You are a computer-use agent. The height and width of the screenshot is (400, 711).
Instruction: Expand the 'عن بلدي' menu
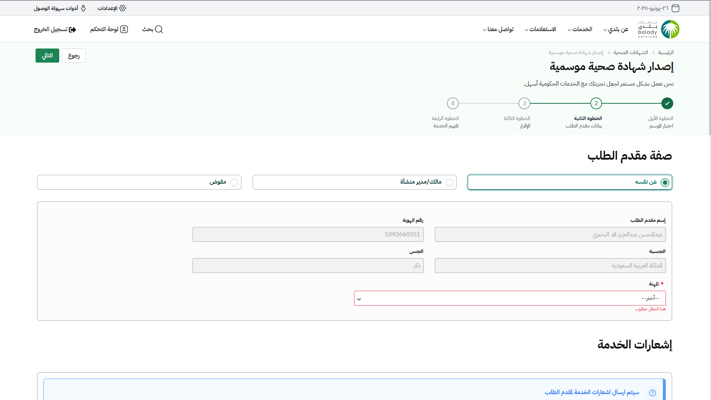coord(616,29)
